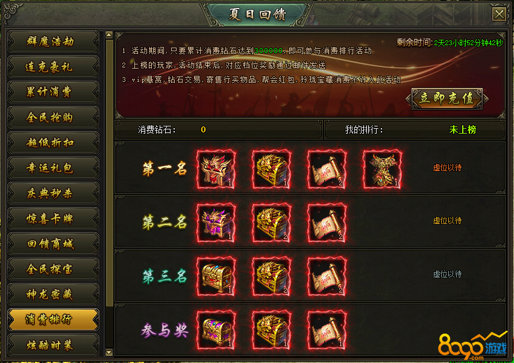Image resolution: width=514 pixels, height=363 pixels.
Task: Click the golden dragon chest in 参与奖 row
Action: [272, 330]
